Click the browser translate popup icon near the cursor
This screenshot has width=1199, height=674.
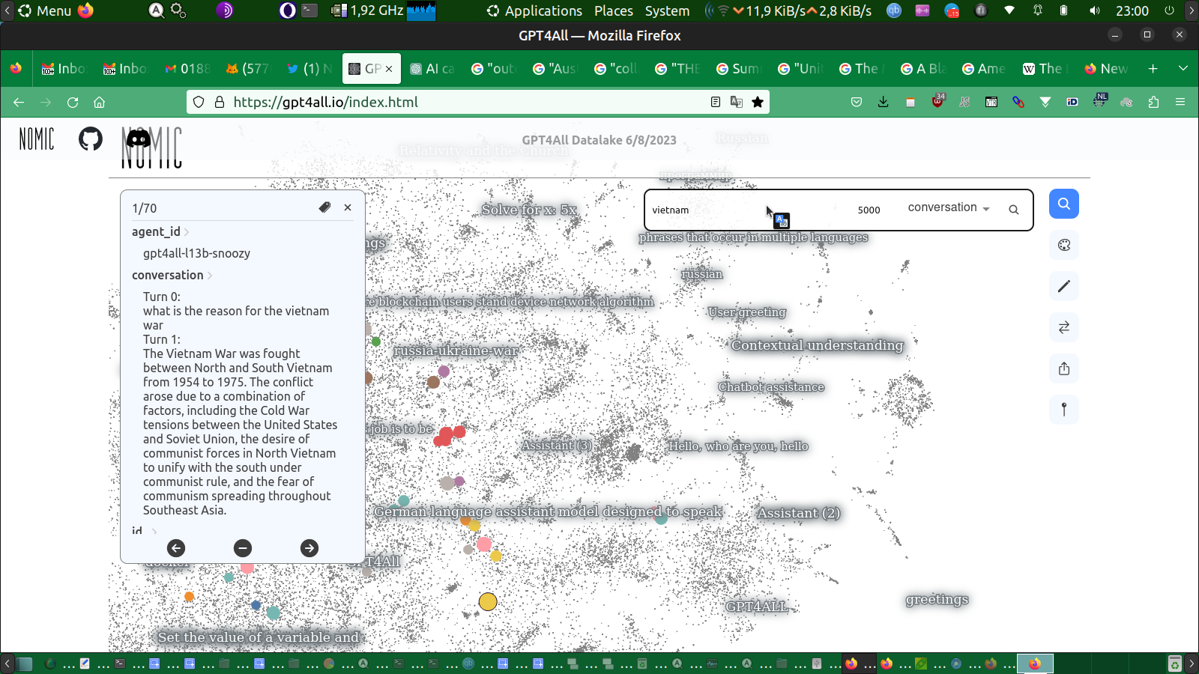tap(782, 221)
